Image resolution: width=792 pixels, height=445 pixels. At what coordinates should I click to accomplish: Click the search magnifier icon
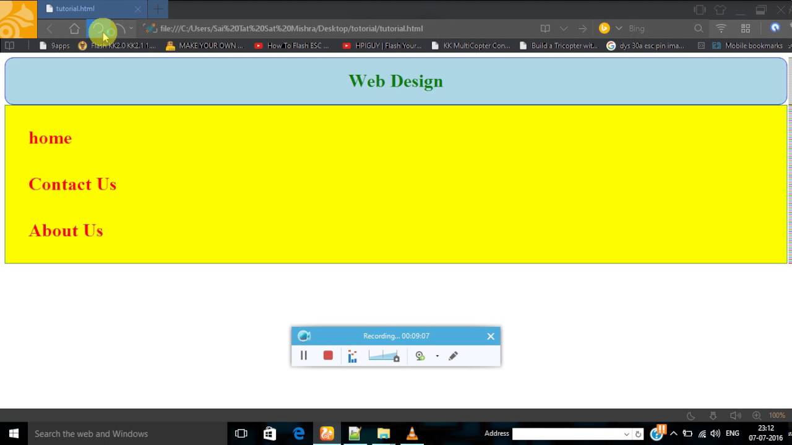click(699, 28)
